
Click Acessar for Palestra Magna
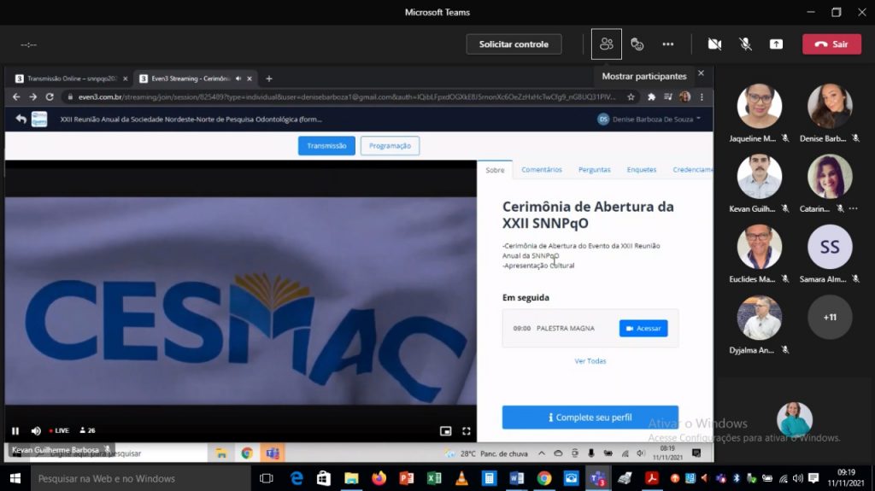pyautogui.click(x=643, y=328)
